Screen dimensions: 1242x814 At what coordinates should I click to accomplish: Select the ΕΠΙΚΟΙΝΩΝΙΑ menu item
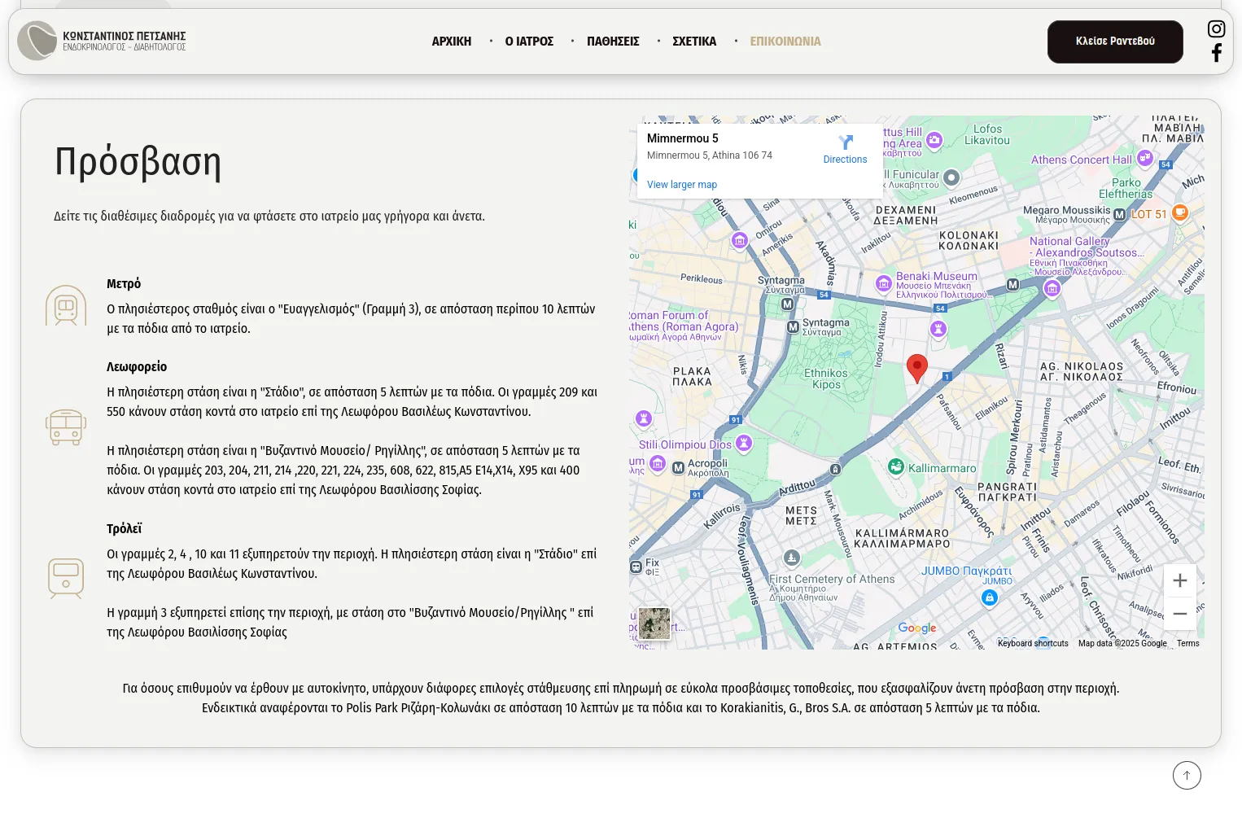tap(785, 42)
